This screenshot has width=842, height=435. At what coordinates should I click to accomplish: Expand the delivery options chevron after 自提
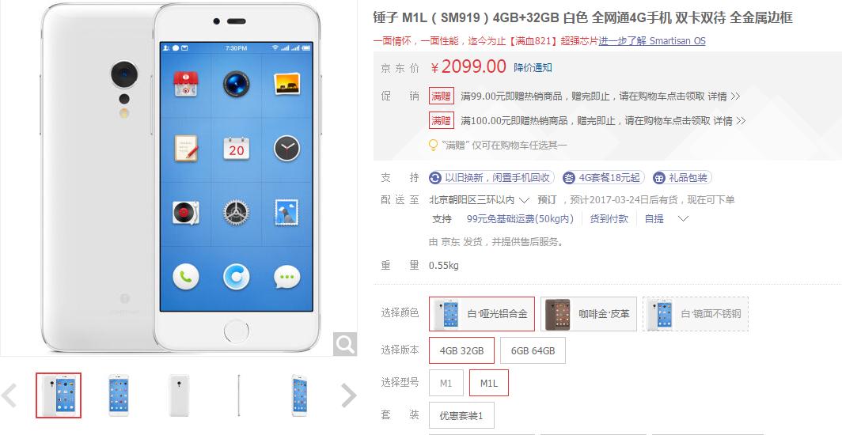683,219
